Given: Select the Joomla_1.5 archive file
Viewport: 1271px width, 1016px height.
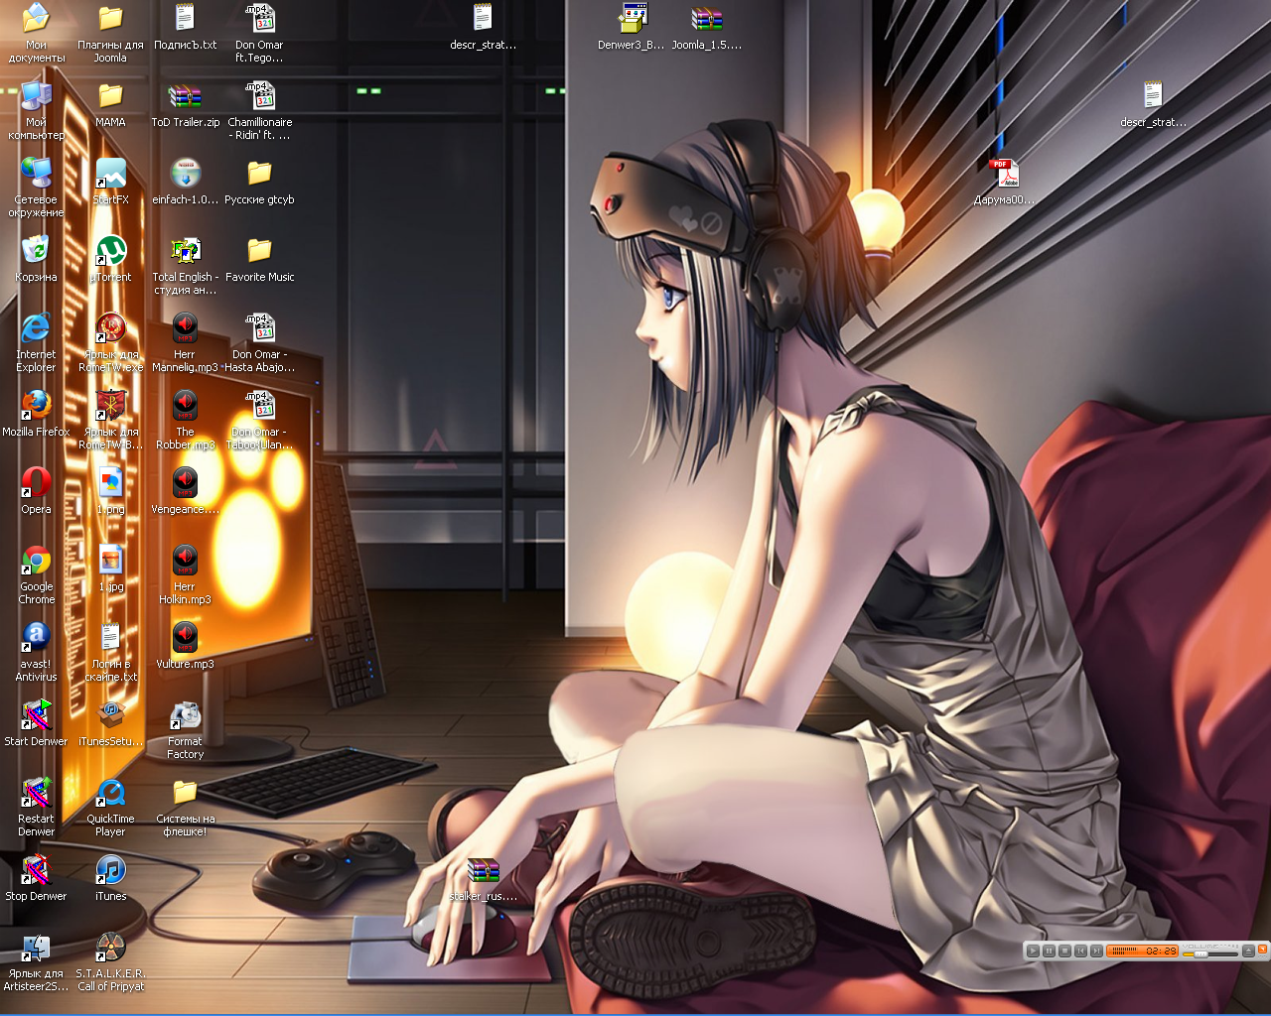Looking at the screenshot, I should (x=706, y=19).
